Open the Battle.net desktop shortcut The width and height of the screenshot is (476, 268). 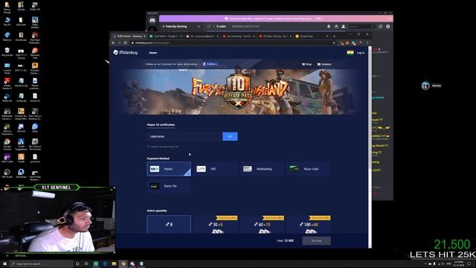click(x=7, y=98)
